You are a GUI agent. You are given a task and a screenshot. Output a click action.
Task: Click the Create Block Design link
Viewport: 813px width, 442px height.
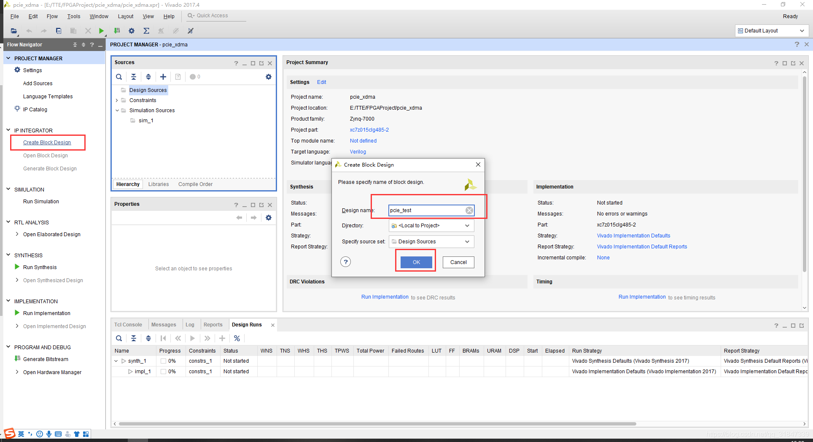pos(47,143)
